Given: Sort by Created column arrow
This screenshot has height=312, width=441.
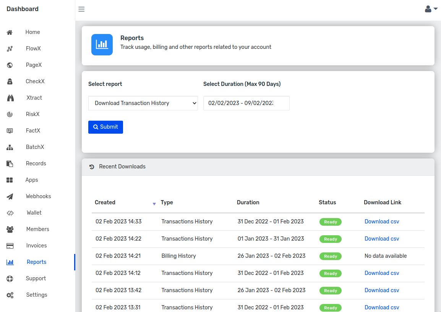Looking at the screenshot, I should [154, 204].
